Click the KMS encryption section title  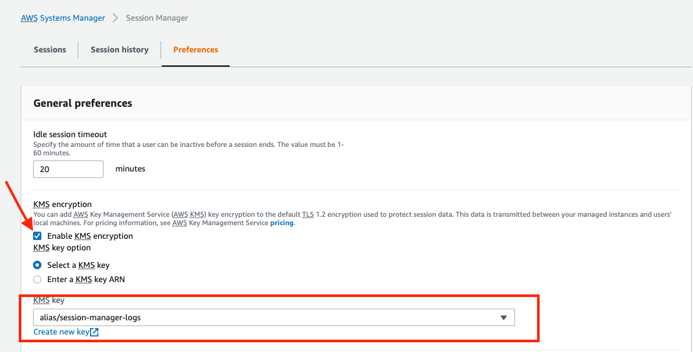click(x=63, y=204)
